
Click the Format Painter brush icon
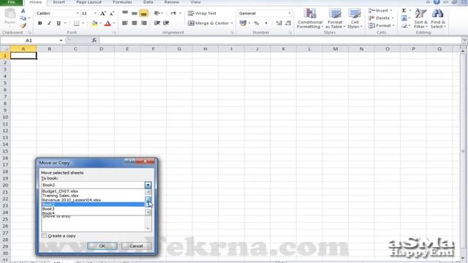click(23, 26)
